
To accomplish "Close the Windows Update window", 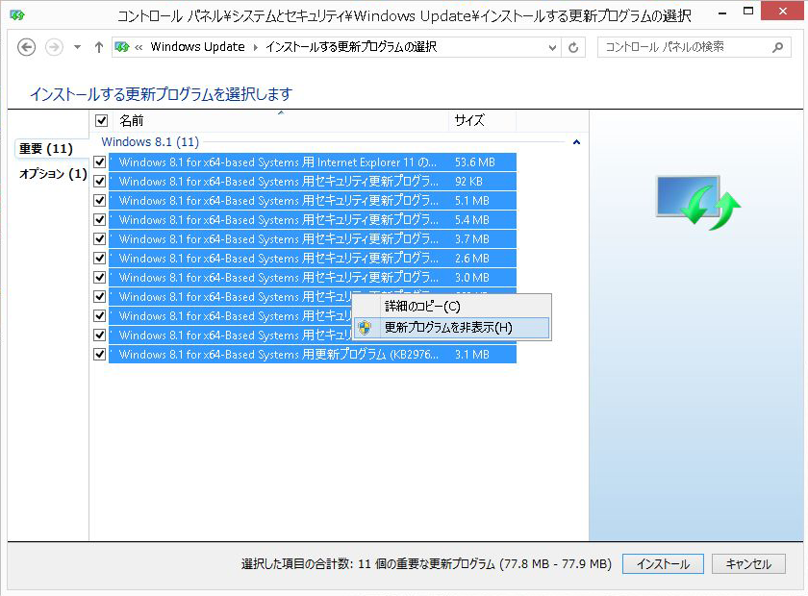I will (782, 12).
